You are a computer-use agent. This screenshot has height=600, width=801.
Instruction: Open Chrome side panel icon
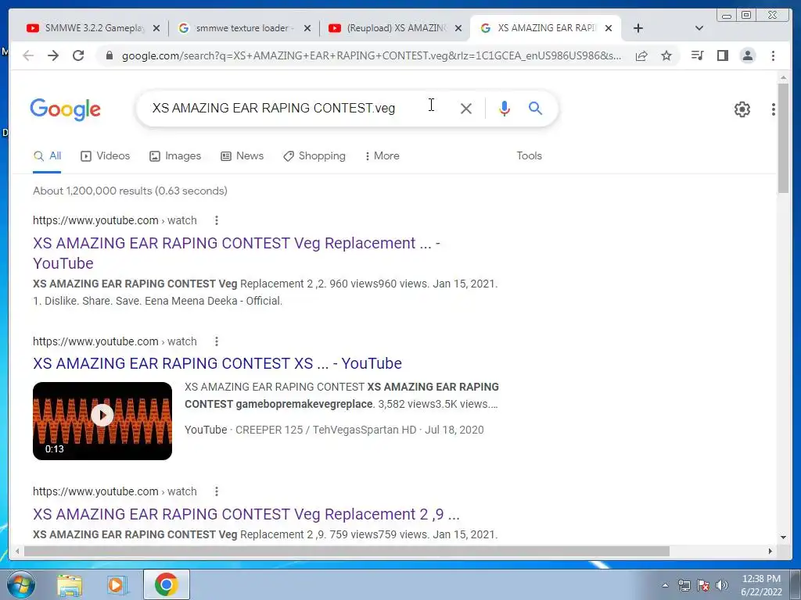722,55
